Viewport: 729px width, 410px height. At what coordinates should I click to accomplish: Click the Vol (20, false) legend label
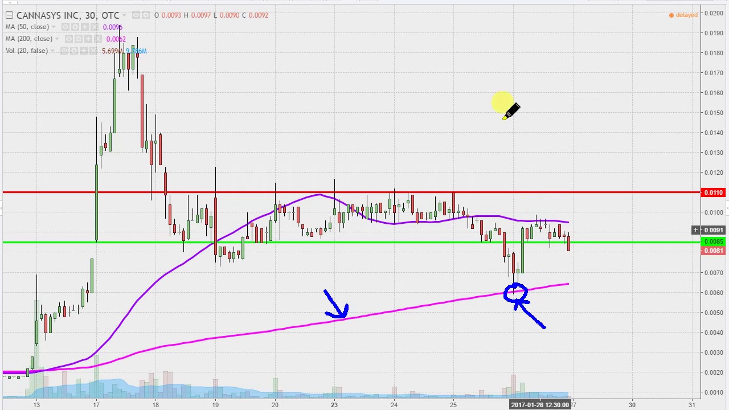pos(27,51)
